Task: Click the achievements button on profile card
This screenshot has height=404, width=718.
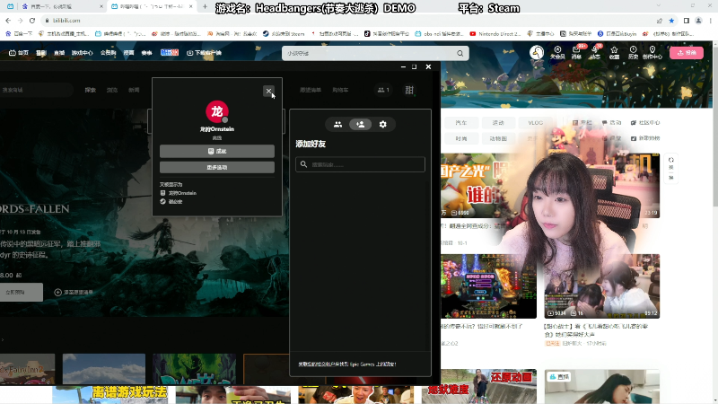Action: coord(217,151)
